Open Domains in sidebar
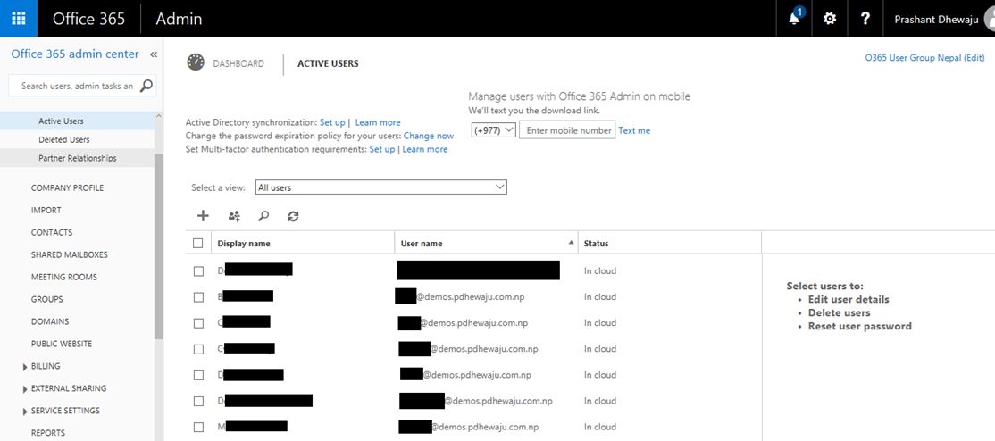 coord(50,321)
